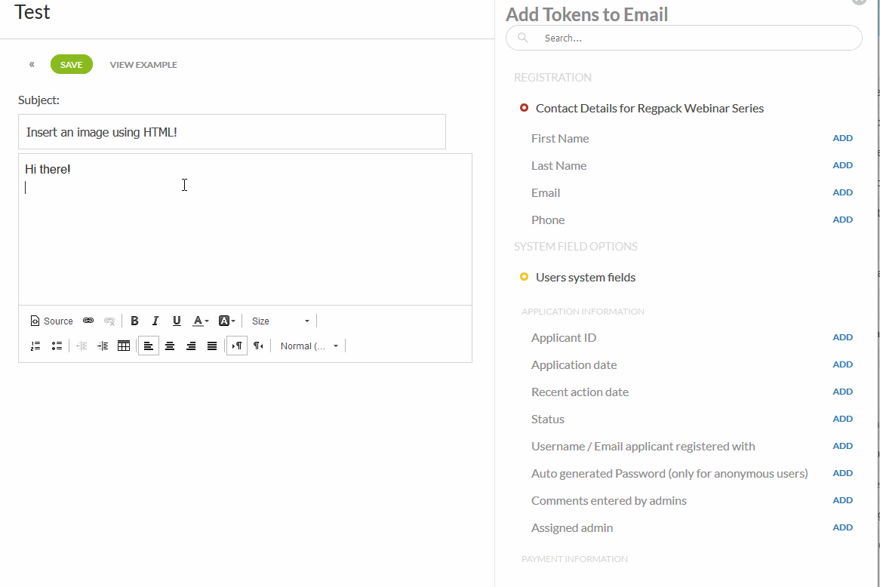Image resolution: width=880 pixels, height=587 pixels.
Task: Insert a table into the email
Action: pos(124,346)
